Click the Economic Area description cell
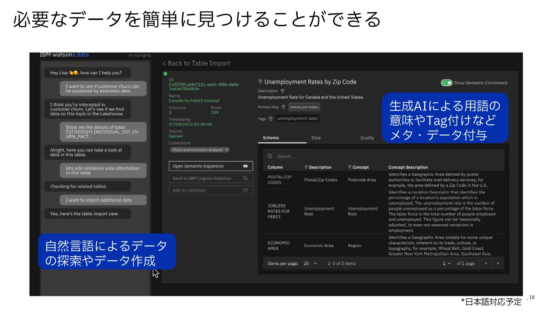Screen dimensions: 554x312 319,245
